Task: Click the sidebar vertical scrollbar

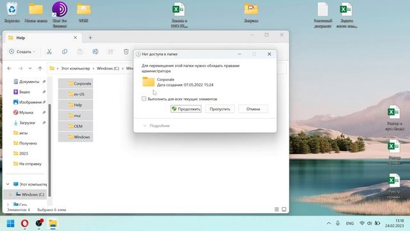Action: click(x=50, y=150)
